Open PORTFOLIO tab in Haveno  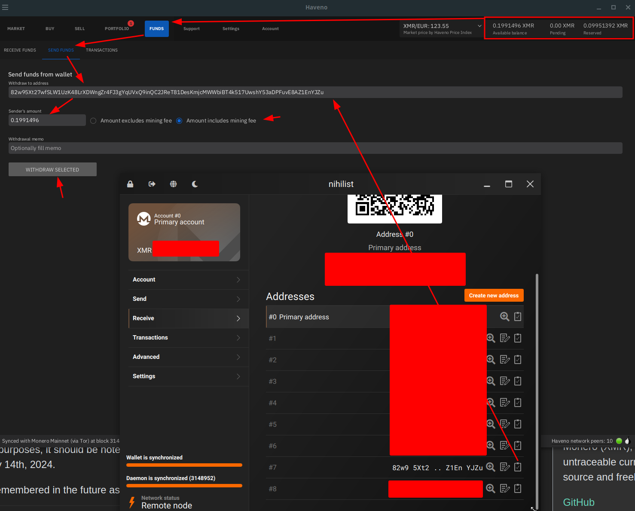[x=117, y=29]
